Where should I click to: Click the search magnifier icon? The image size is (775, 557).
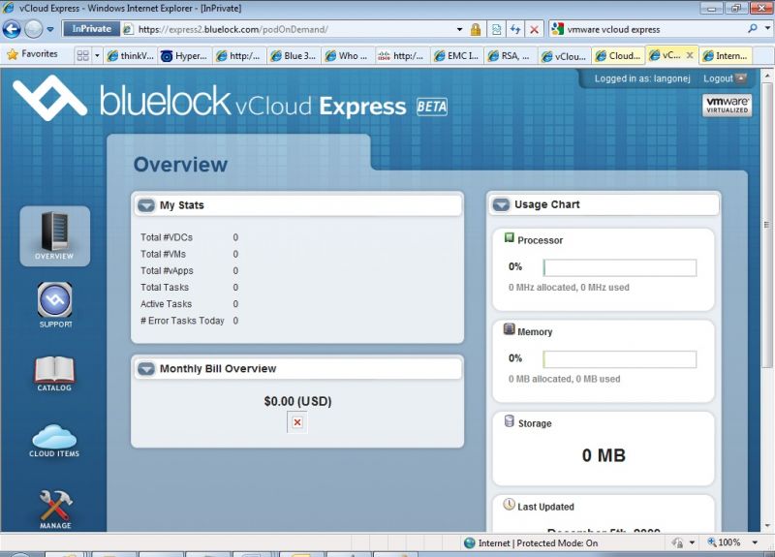click(x=753, y=29)
